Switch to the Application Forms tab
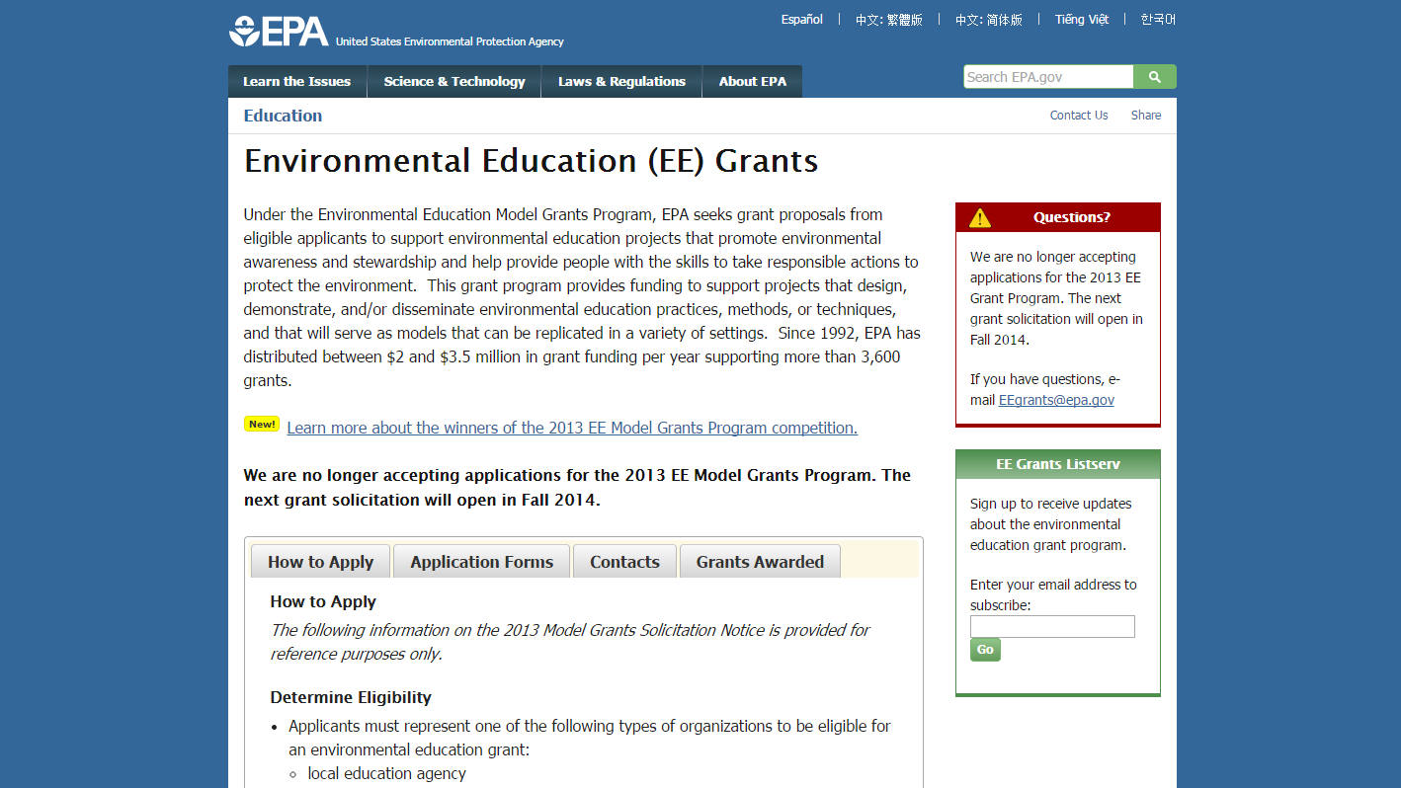The width and height of the screenshot is (1401, 788). click(482, 562)
